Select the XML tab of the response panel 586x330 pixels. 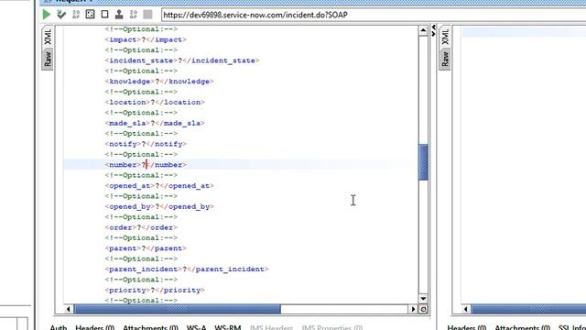click(x=445, y=37)
